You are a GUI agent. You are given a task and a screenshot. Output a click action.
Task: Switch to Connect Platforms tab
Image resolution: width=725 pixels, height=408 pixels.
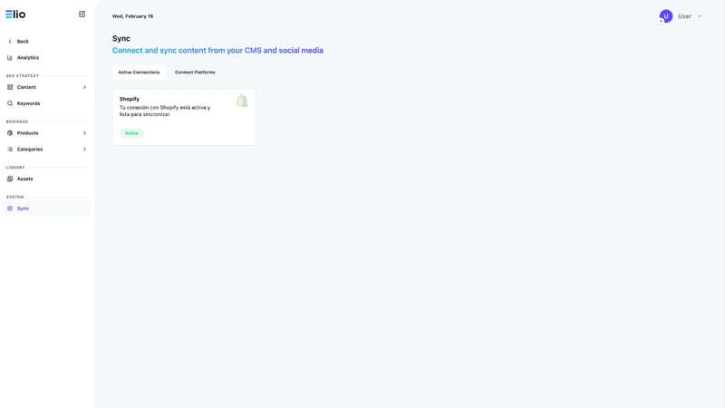(x=195, y=73)
